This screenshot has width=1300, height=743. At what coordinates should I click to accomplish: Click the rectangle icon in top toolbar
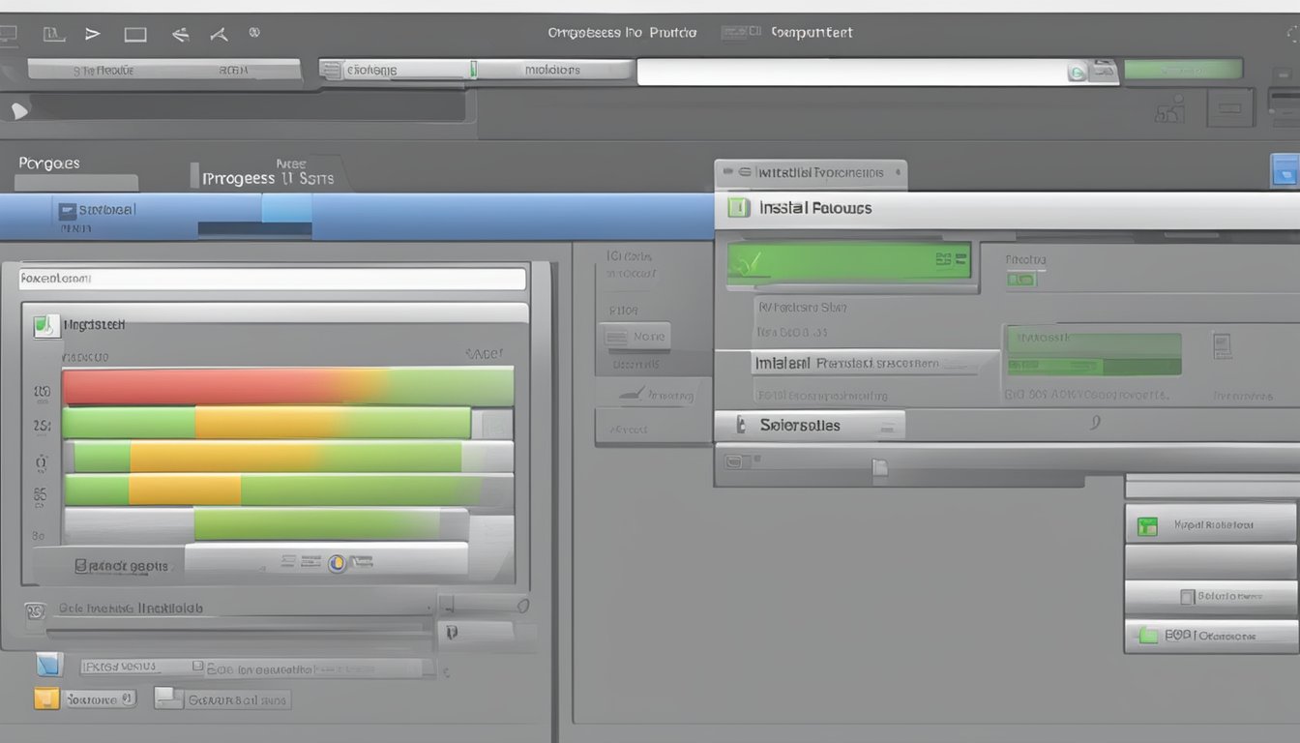[x=135, y=35]
